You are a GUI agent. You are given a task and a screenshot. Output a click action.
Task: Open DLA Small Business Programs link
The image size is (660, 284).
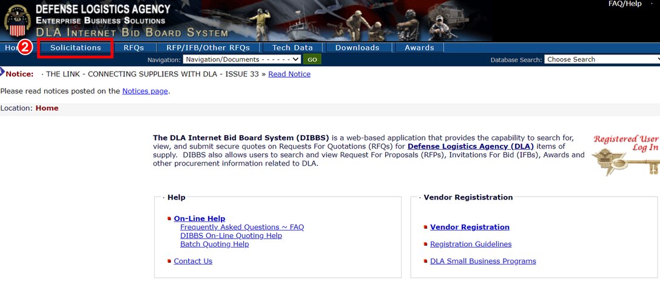pyautogui.click(x=483, y=261)
